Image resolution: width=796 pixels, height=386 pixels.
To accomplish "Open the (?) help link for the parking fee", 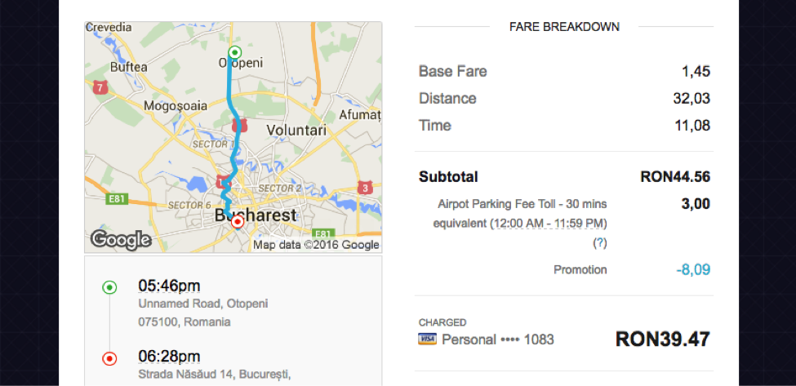I will [600, 243].
